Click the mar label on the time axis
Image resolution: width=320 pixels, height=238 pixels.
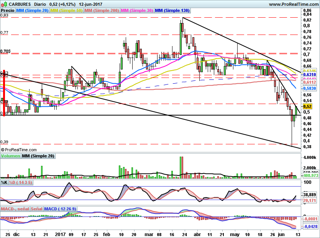(149, 235)
